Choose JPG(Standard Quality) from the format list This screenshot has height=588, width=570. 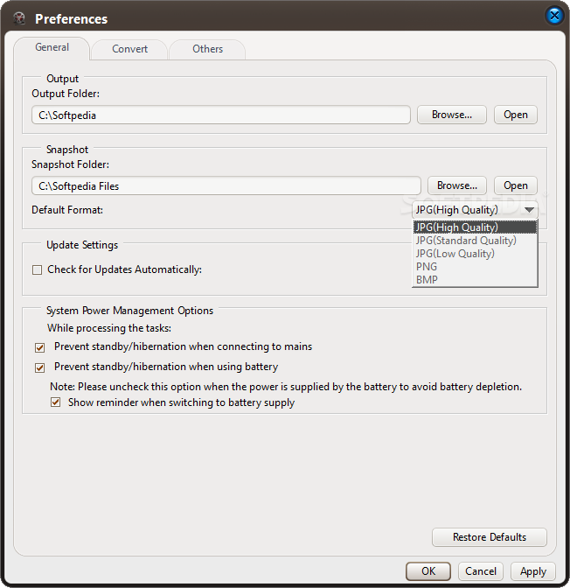click(466, 241)
